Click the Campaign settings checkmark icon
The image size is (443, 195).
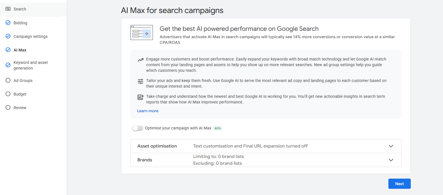click(8, 36)
